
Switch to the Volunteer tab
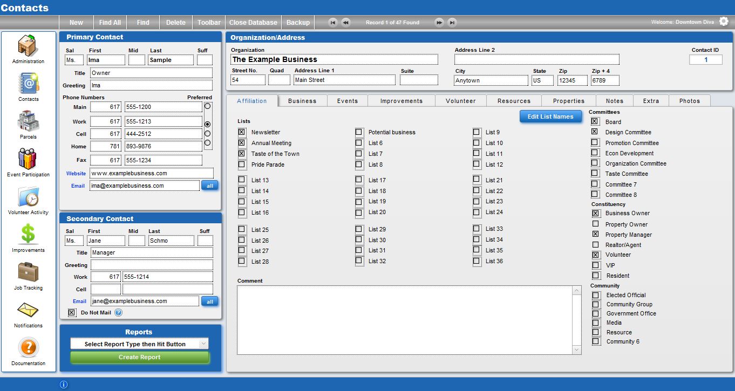pyautogui.click(x=460, y=101)
